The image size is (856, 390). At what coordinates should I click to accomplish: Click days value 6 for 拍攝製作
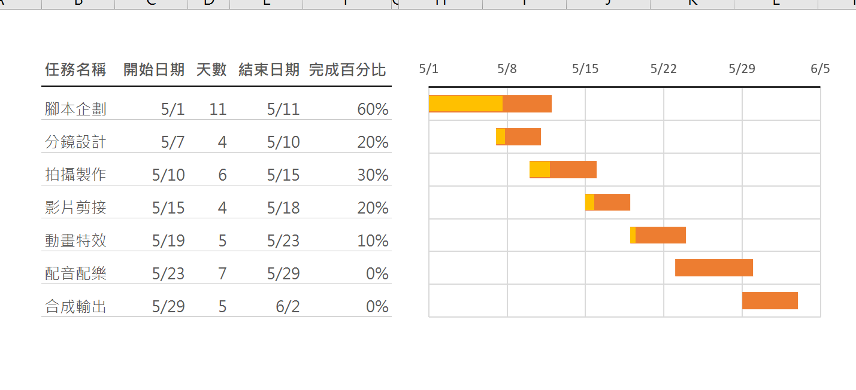tap(222, 175)
